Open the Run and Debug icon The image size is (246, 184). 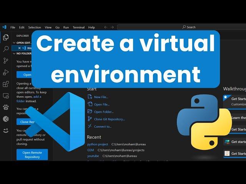6,72
